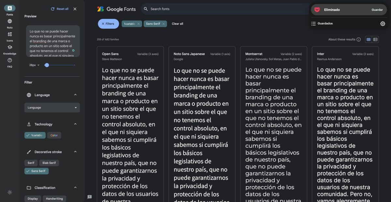This screenshot has width=391, height=202.
Task: Collapse the Decorative stroke section
Action: pos(75,152)
